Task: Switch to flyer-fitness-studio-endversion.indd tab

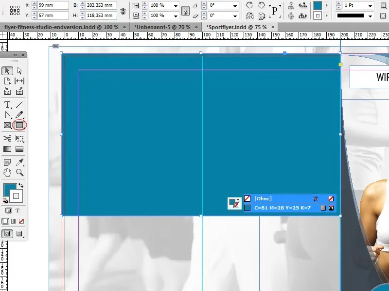Action: click(x=61, y=27)
